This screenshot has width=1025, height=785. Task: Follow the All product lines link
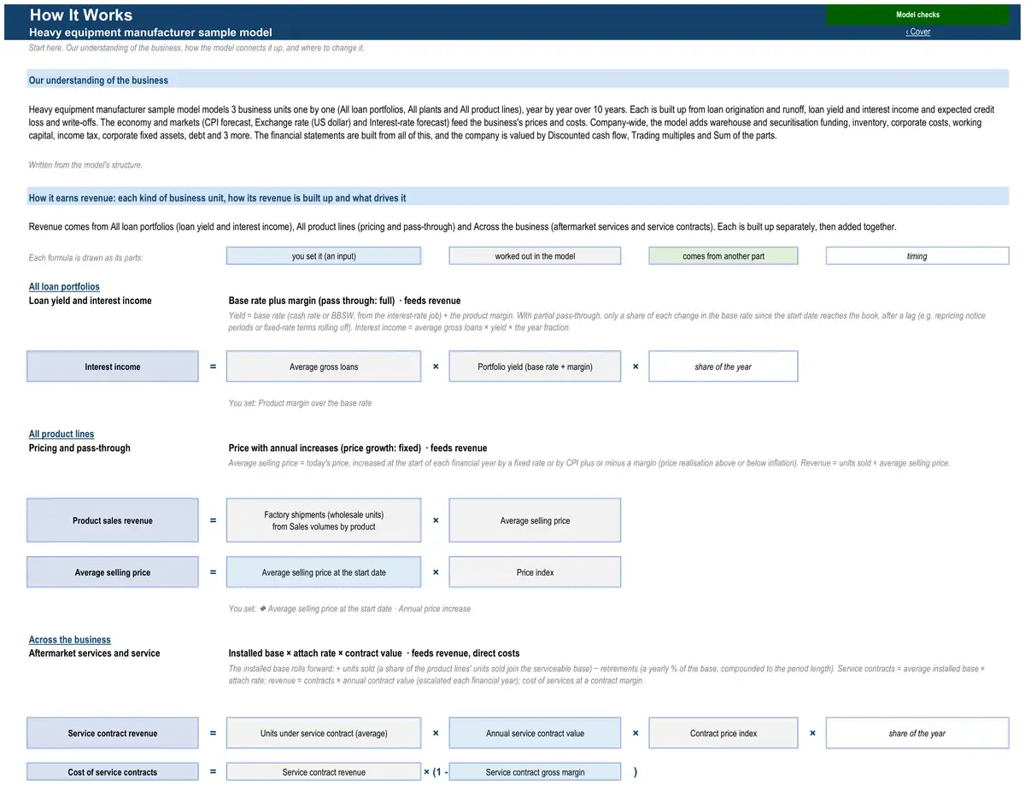(61, 434)
